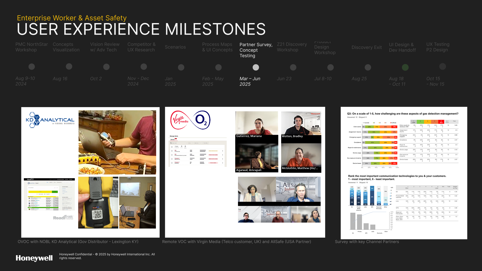482x271 pixels.
Task: Click the Survey with key Channel Partners caption
Action: (x=367, y=242)
